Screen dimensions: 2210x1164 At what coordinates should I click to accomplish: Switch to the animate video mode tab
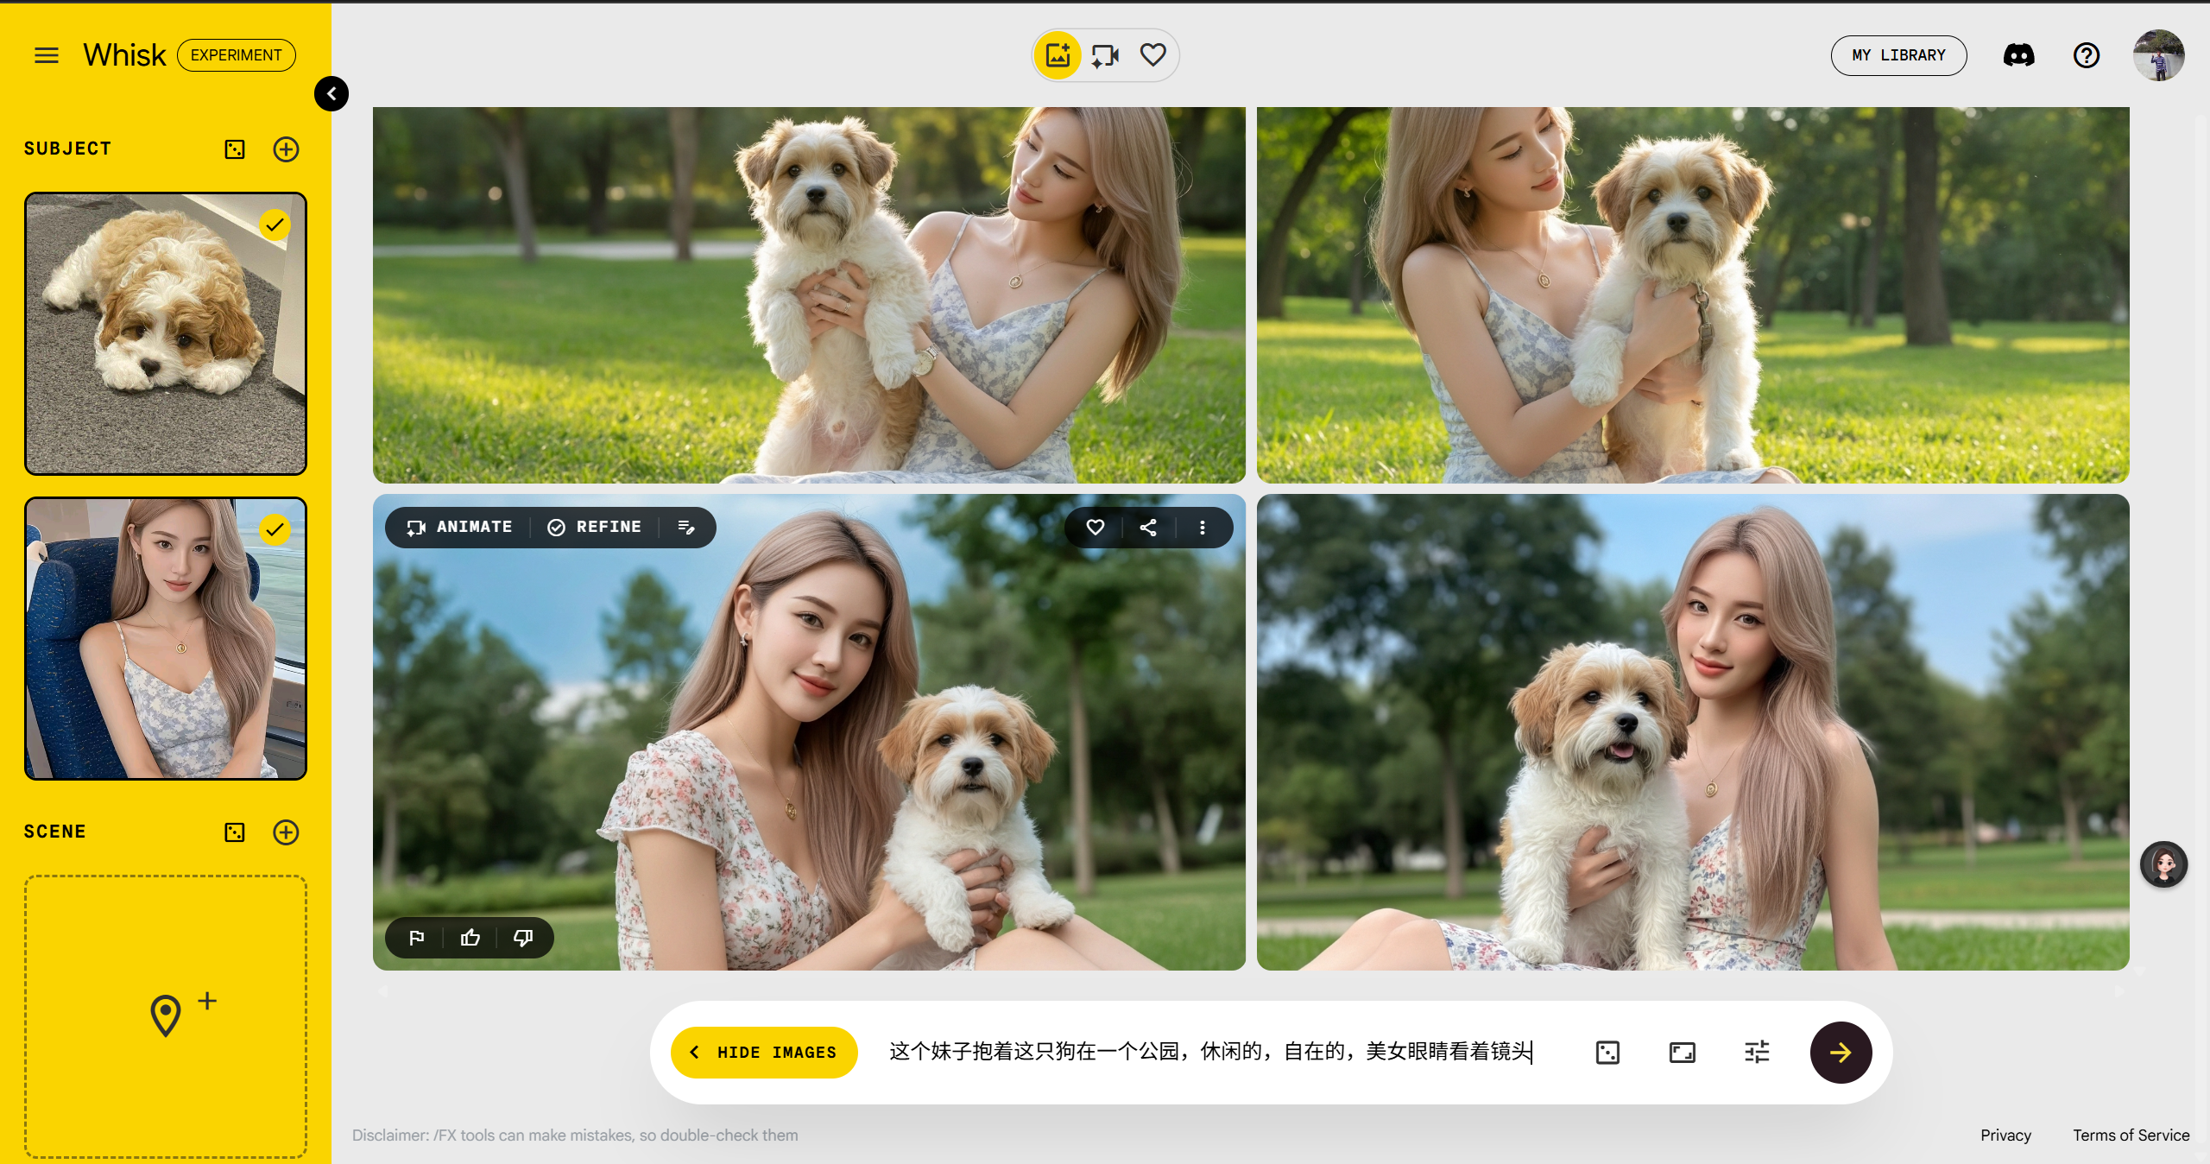coord(1105,55)
